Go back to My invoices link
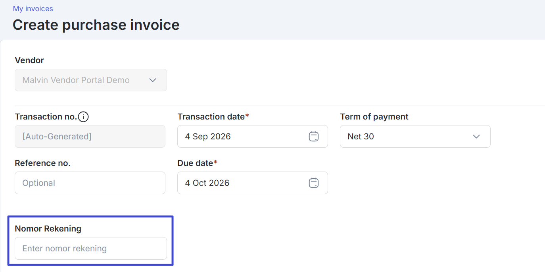The width and height of the screenshot is (545, 272). [x=33, y=9]
